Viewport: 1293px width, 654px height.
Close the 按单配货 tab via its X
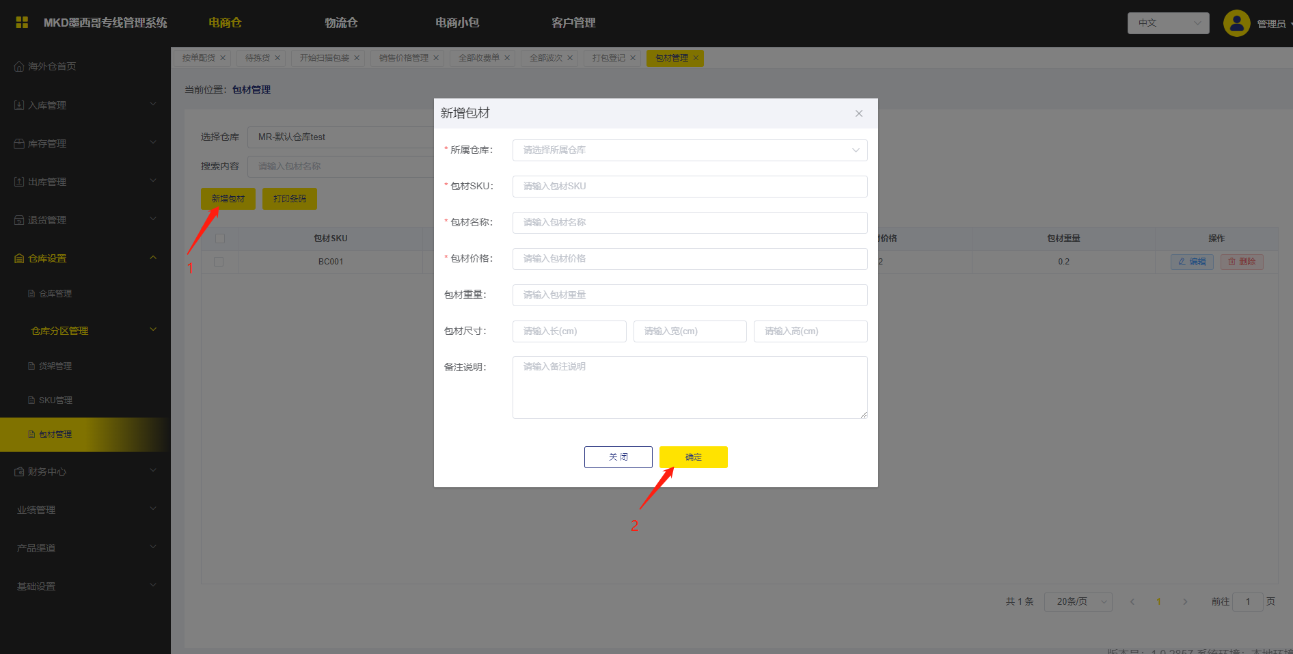(223, 58)
